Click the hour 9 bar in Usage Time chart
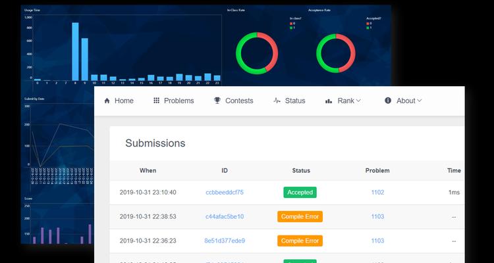 click(x=85, y=59)
